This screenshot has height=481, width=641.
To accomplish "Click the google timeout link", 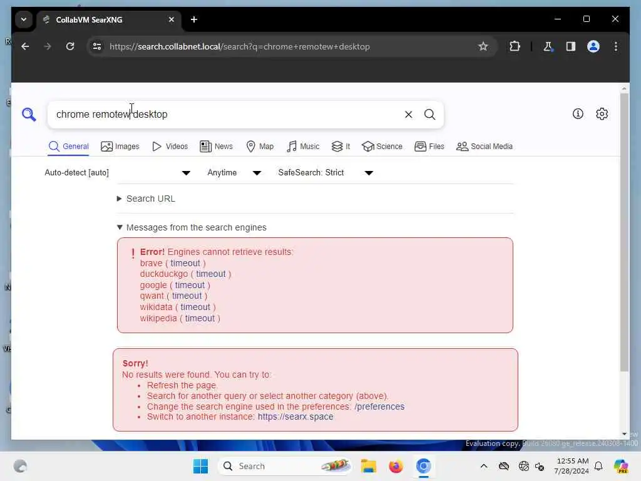I will (x=190, y=285).
